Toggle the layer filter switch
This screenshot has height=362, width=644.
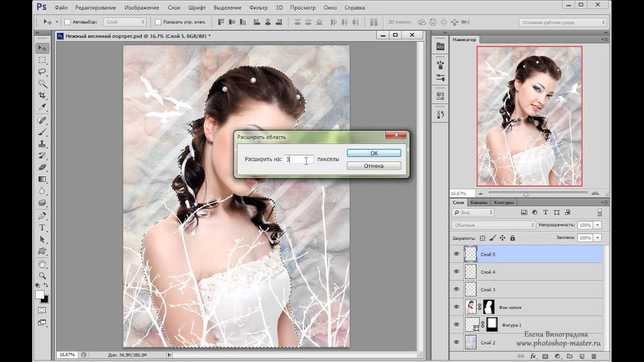[x=599, y=213]
